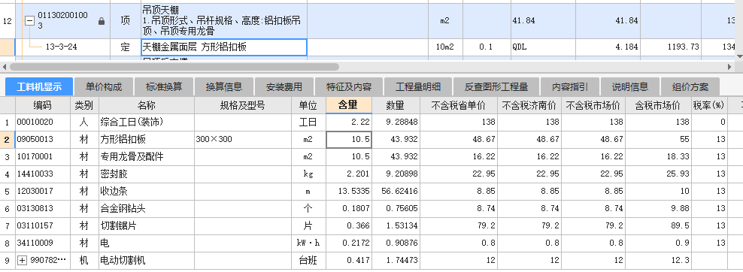Click the horizontal scrollbar right arrow
The width and height of the screenshot is (743, 272).
[x=729, y=67]
